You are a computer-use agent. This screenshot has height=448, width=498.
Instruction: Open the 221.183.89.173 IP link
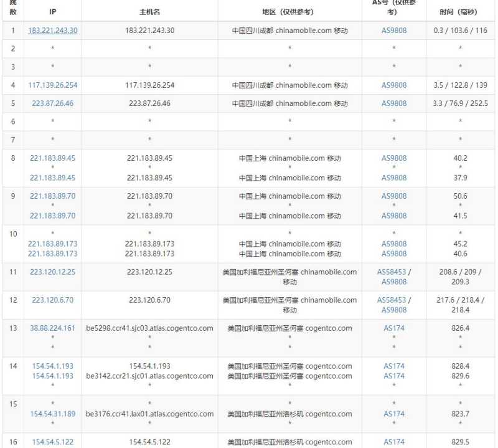click(x=52, y=244)
